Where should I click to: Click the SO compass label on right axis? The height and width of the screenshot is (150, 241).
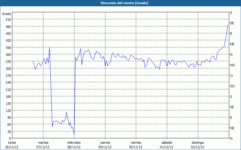click(x=232, y=86)
